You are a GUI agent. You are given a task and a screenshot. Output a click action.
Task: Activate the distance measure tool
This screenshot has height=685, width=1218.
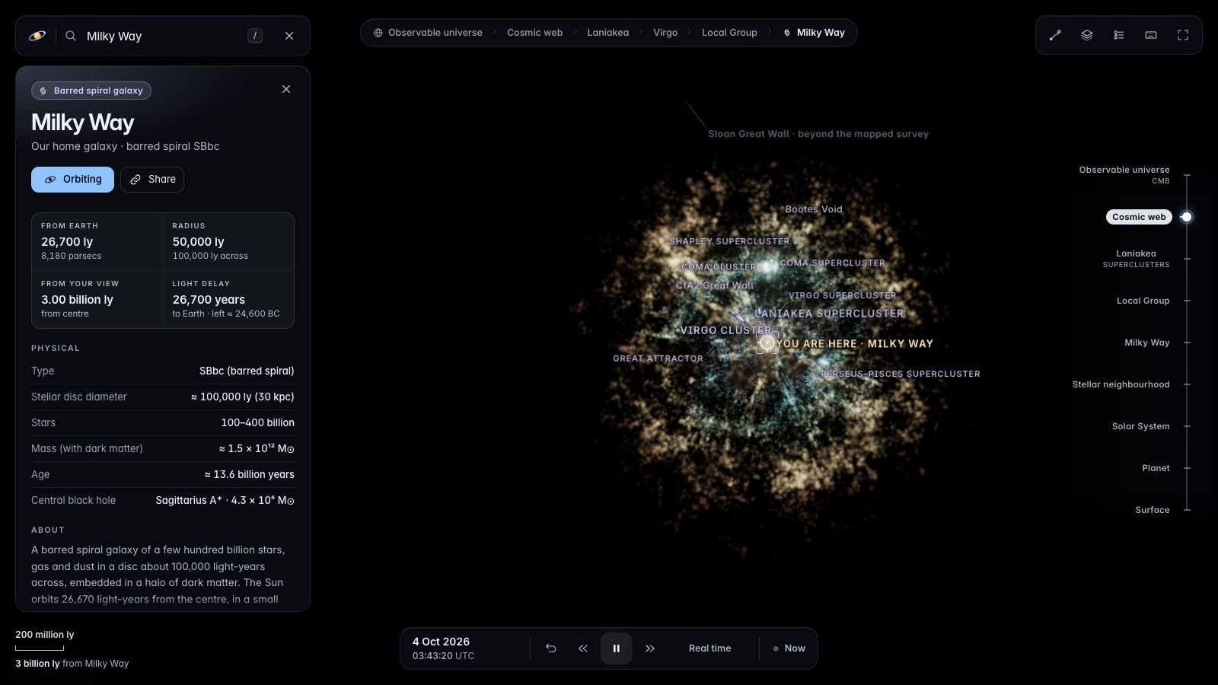1055,35
